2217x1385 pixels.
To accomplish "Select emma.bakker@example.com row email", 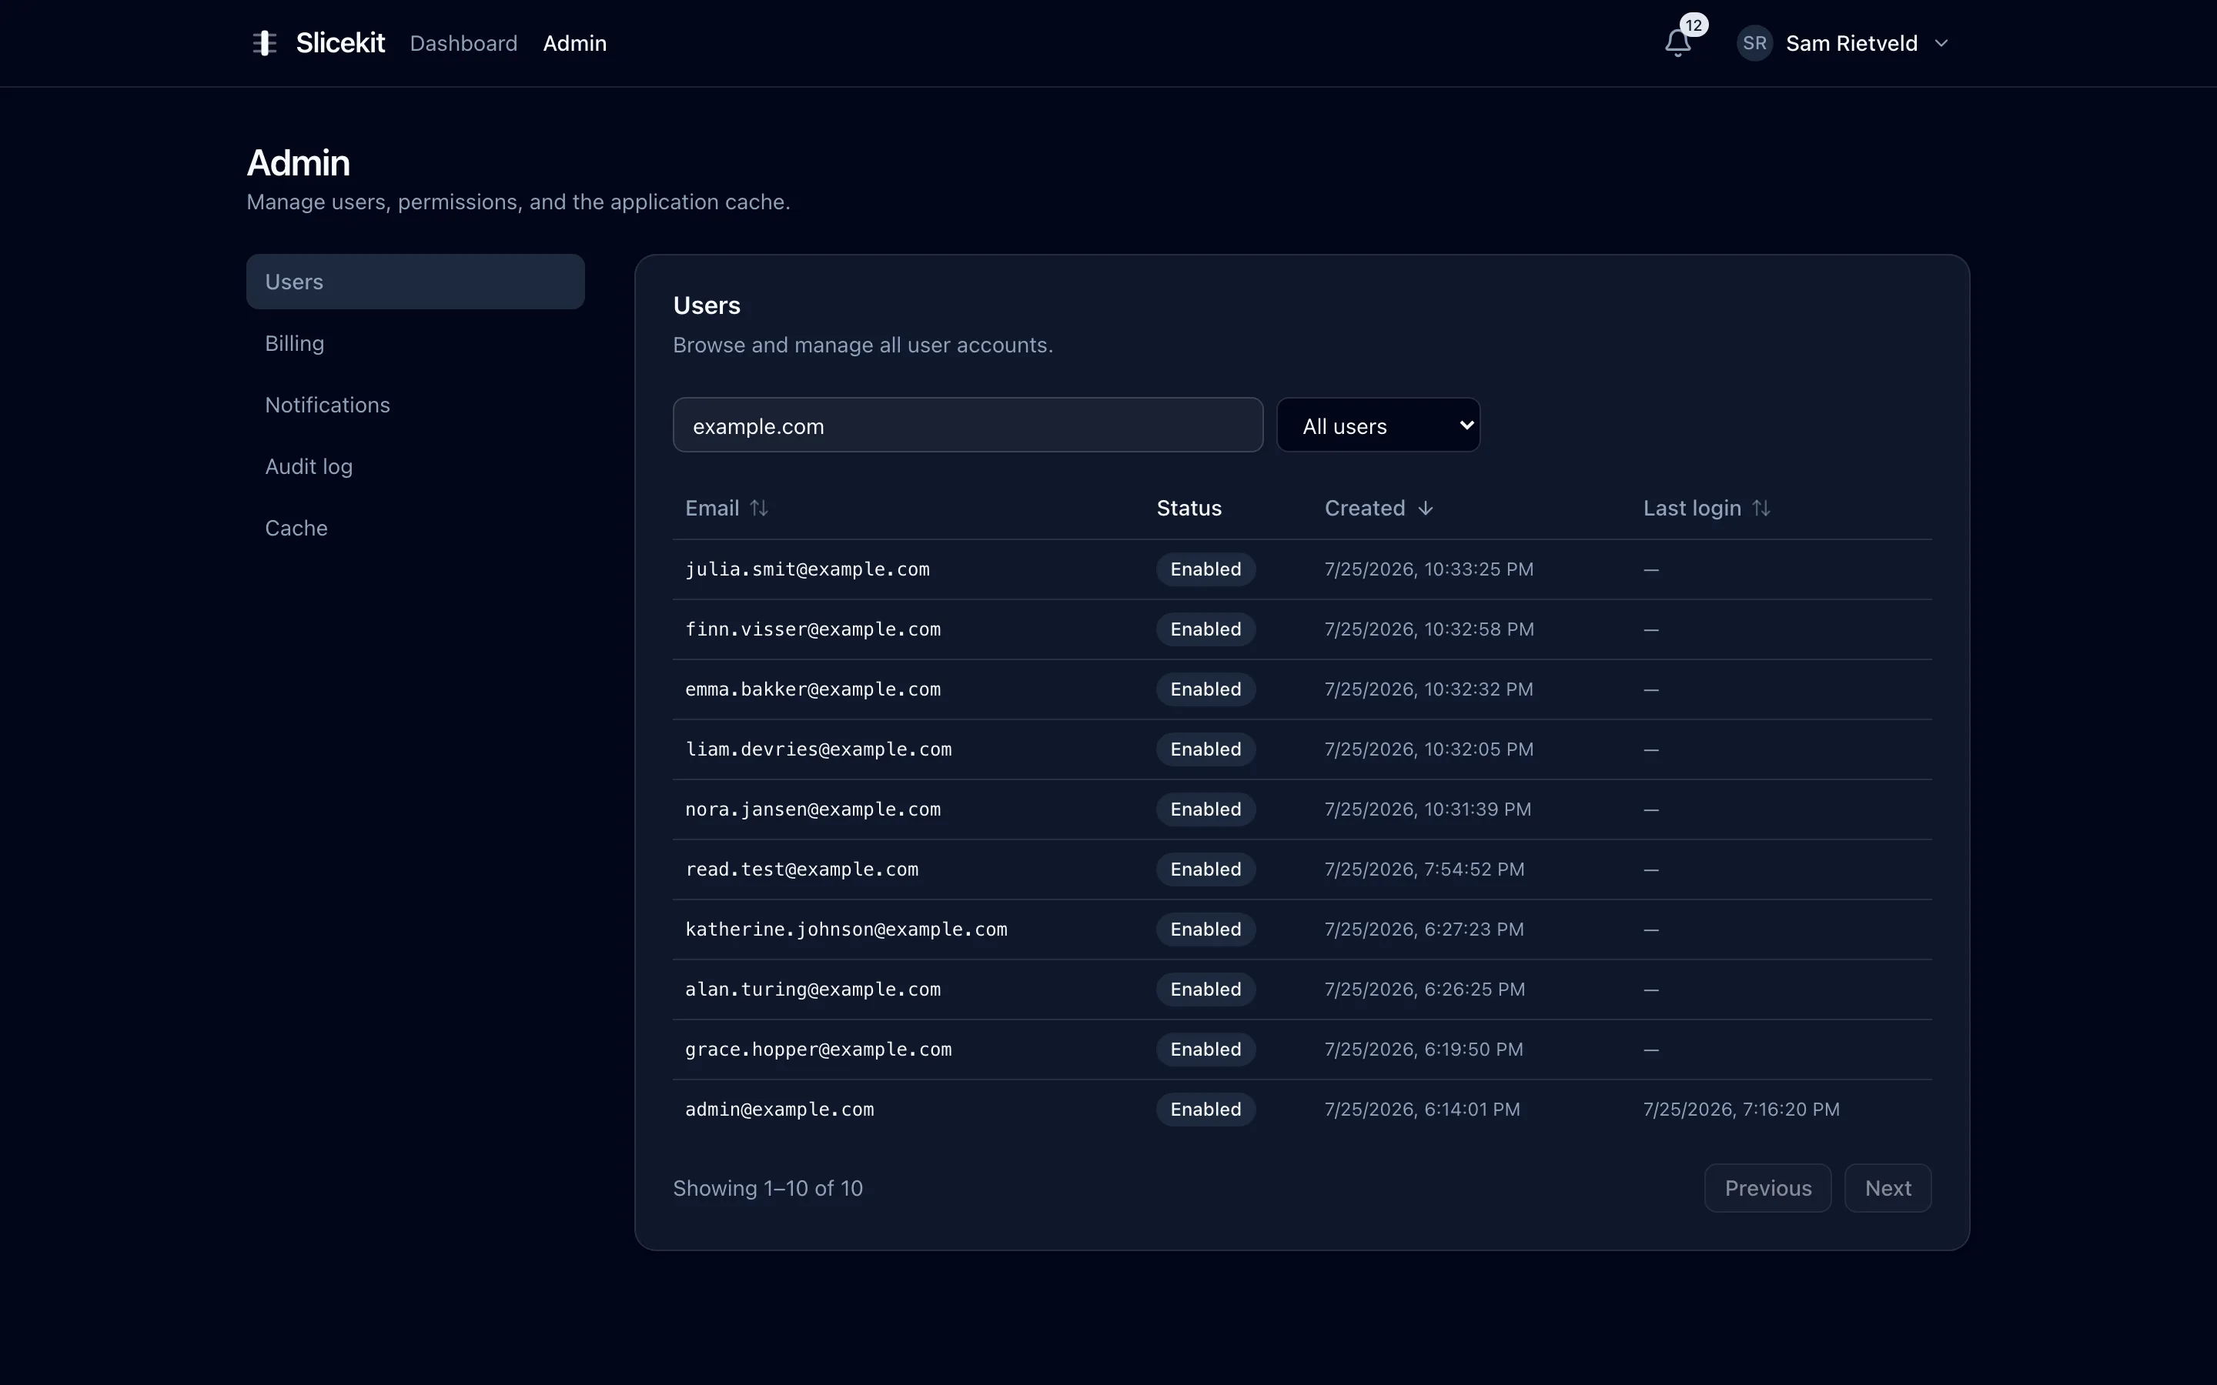I will pyautogui.click(x=813, y=689).
